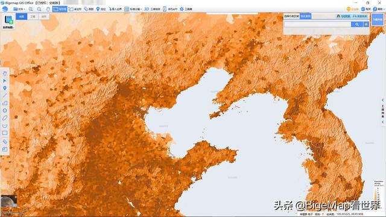Open the 3D view tool
The width and height of the screenshot is (386, 217).
click(152, 9)
